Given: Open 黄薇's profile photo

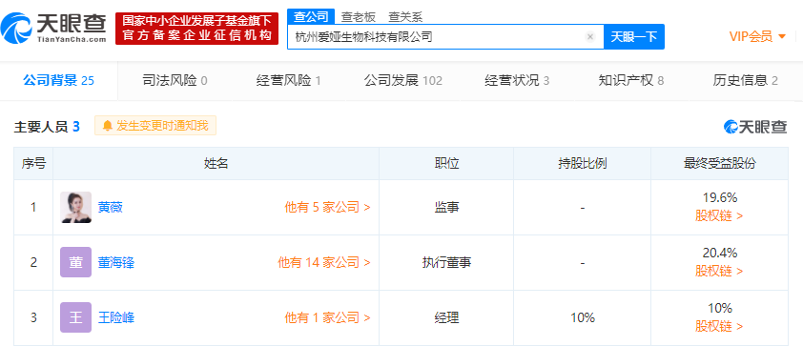Looking at the screenshot, I should [75, 207].
